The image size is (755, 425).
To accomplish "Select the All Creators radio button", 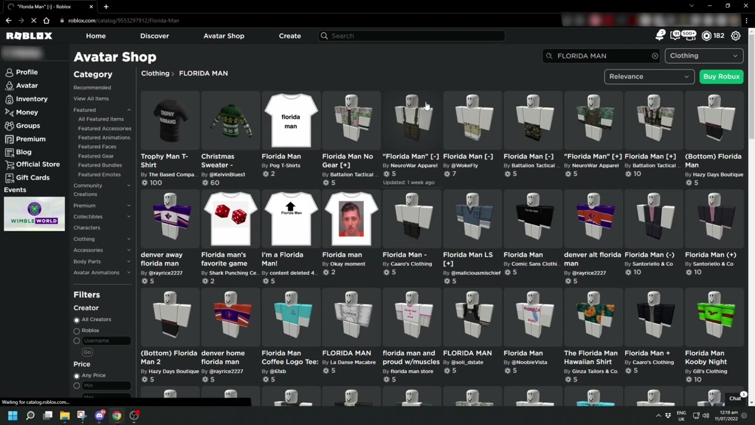I will (x=77, y=320).
